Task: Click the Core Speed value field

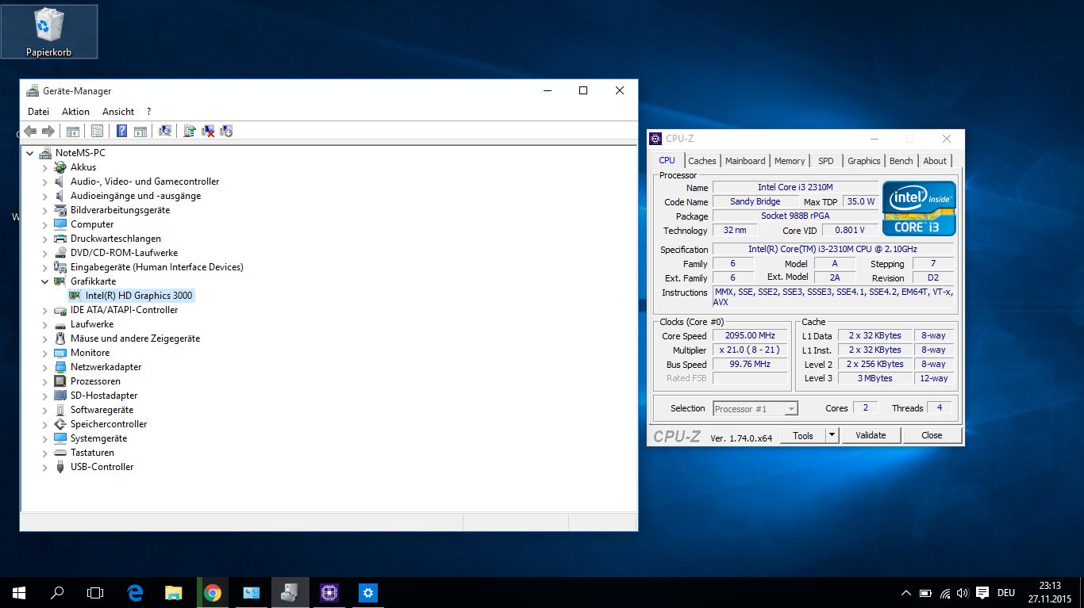Action: (750, 335)
